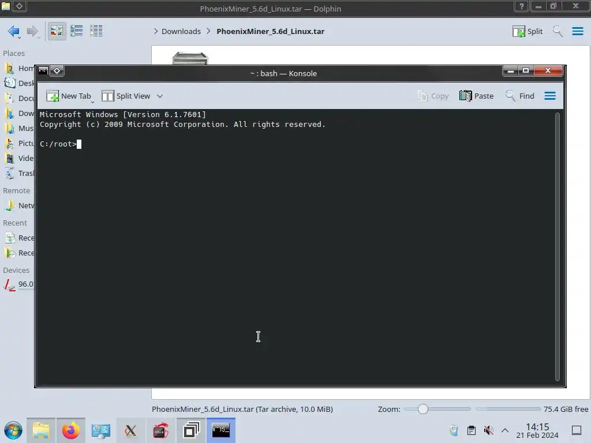Switch Dolphin to Details view mode
Image resolution: width=591 pixels, height=443 pixels.
(96, 31)
